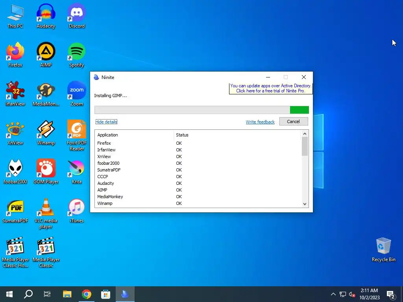Screen dimensions: 403x302
Task: Click the VLC media player shortcut
Action: (x=46, y=214)
